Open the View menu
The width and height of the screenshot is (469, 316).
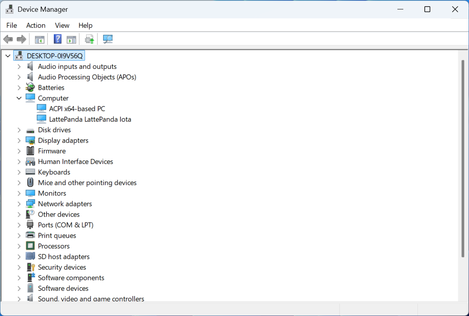point(62,25)
